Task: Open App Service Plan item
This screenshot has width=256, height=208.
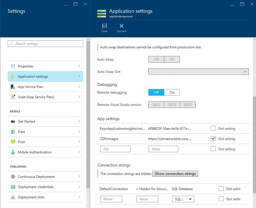Action: 45,87
